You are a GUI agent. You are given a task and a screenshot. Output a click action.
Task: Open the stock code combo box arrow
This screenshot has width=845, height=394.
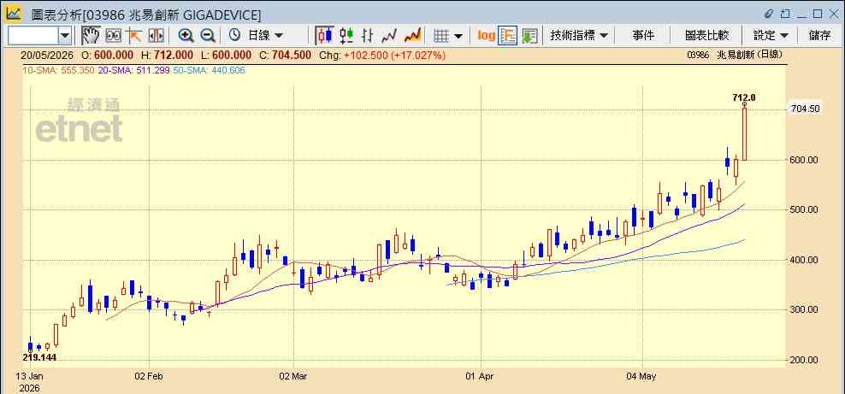[x=65, y=36]
